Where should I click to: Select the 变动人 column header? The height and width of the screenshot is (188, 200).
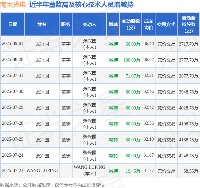[x=89, y=24]
